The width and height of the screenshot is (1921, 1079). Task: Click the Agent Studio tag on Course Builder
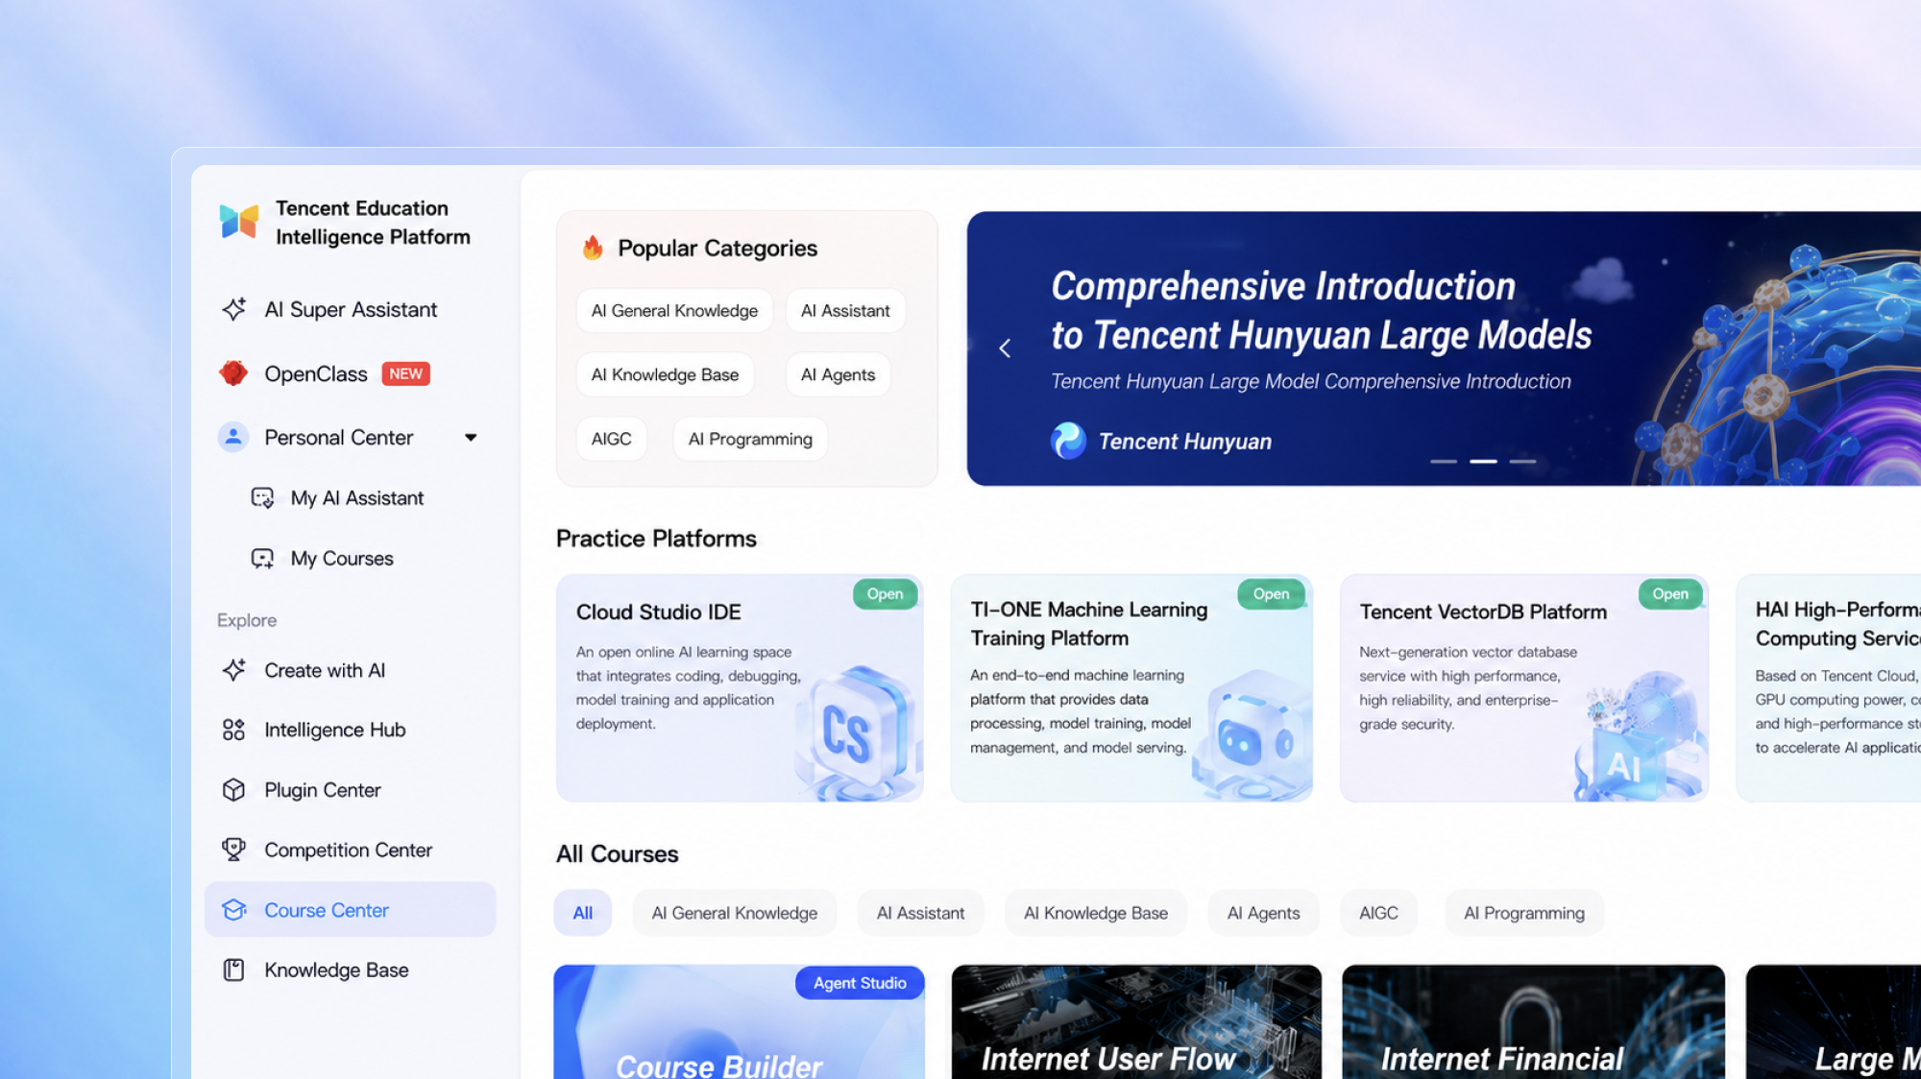click(x=860, y=983)
